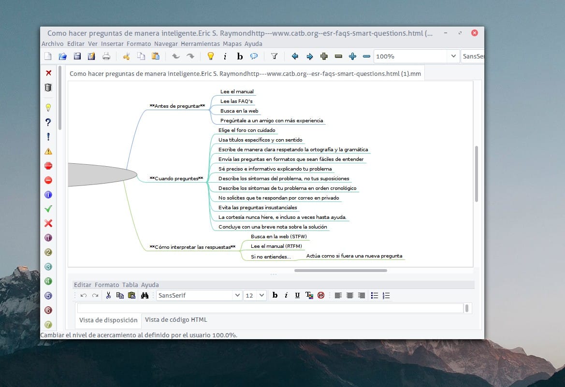This screenshot has height=387, width=565.
Task: Add the priority number 1 icon
Action: [48, 238]
